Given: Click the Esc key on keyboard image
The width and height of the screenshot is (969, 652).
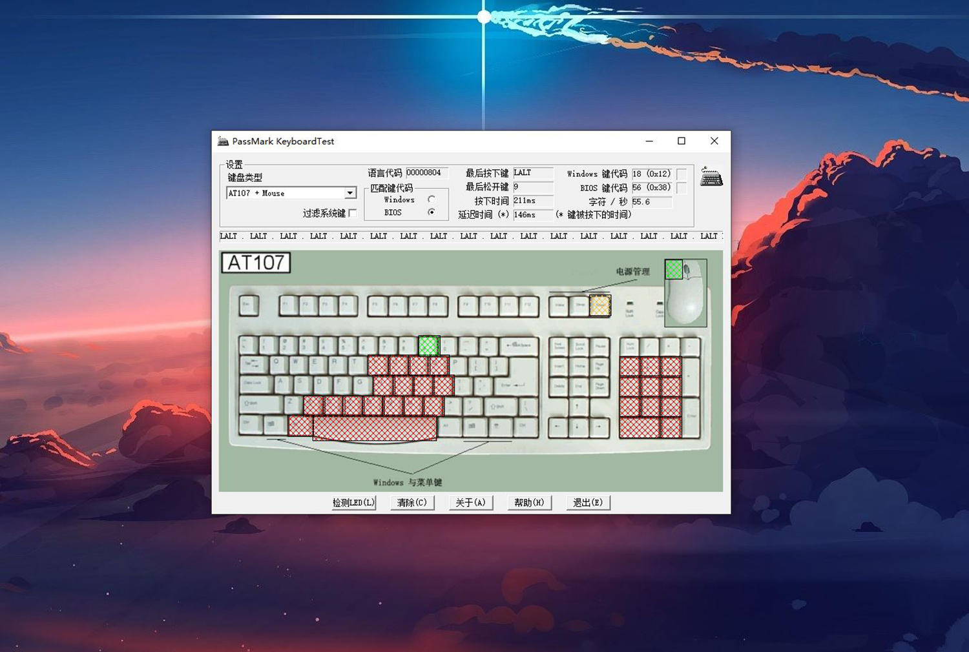Looking at the screenshot, I should pyautogui.click(x=249, y=305).
